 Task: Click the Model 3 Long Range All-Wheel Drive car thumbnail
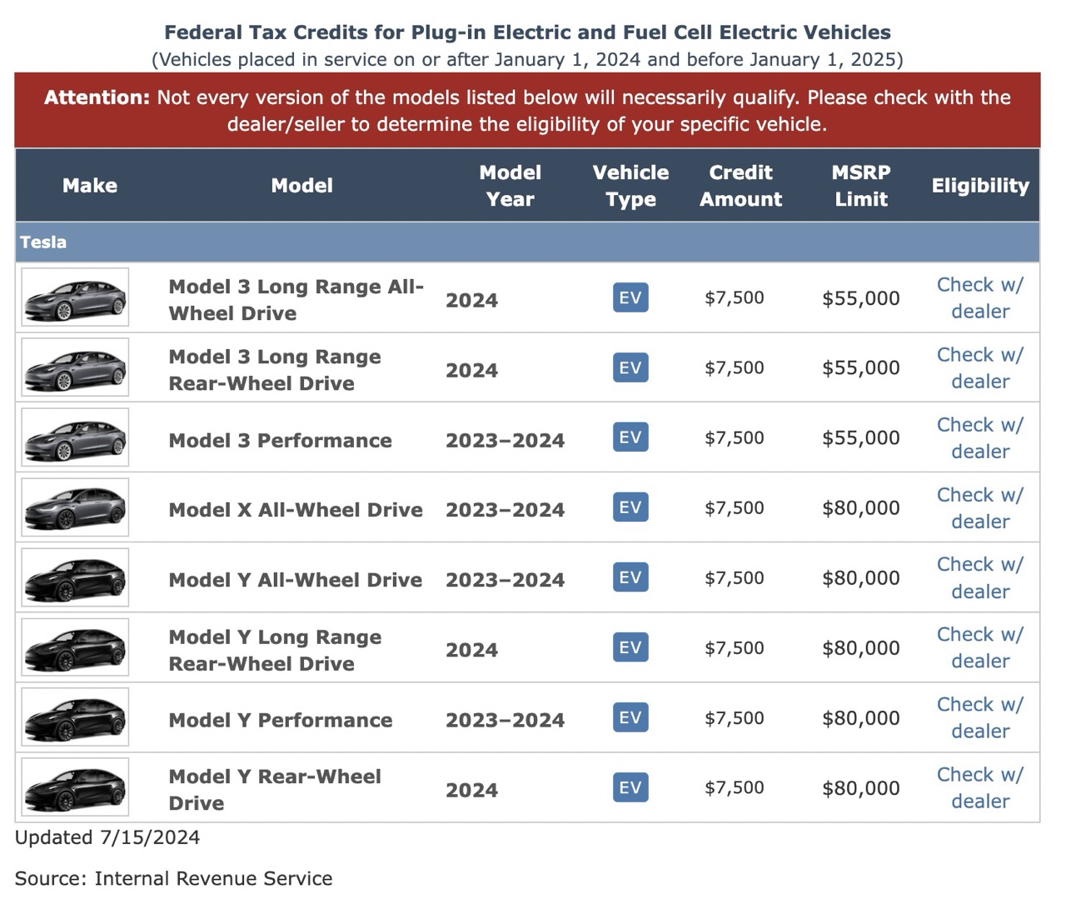[75, 297]
